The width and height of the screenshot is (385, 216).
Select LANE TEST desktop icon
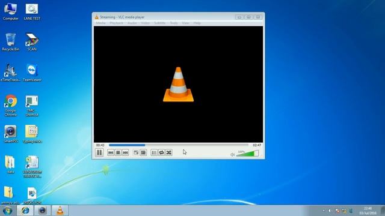pyautogui.click(x=32, y=12)
